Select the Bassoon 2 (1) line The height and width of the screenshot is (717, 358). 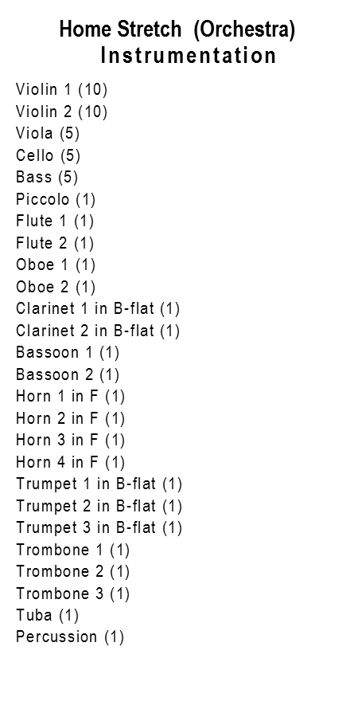pyautogui.click(x=68, y=374)
